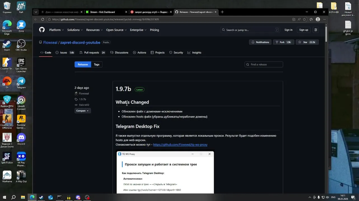Open the Security tab
This screenshot has width=359, height=201.
pos(176,52)
